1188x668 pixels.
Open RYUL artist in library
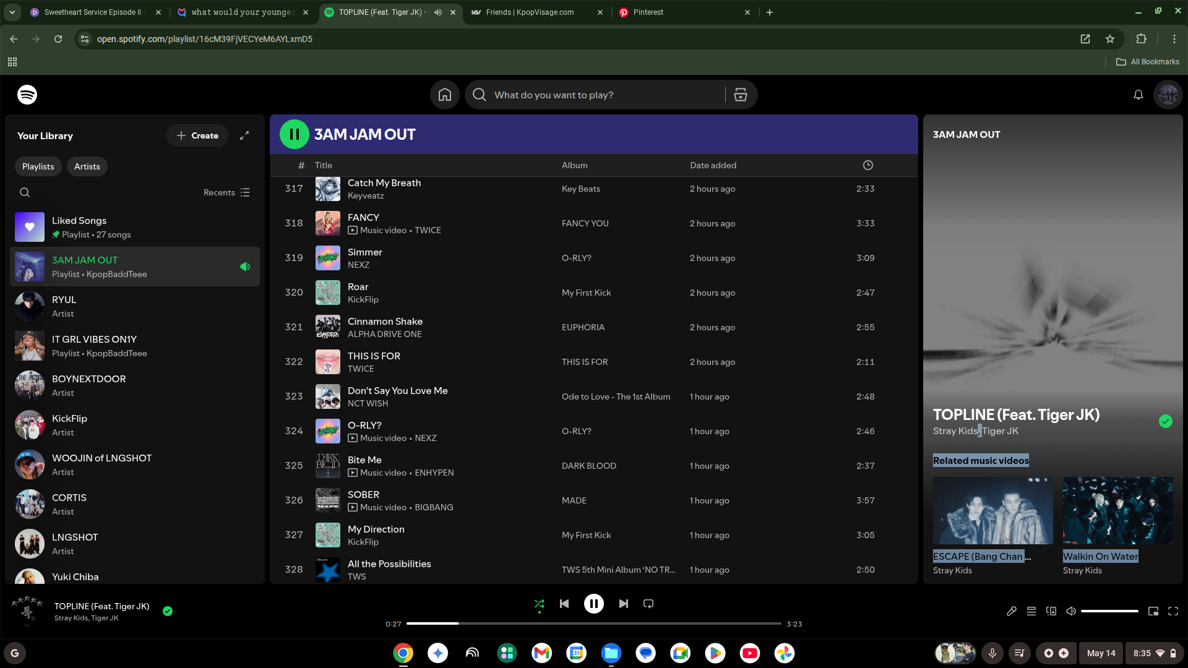pyautogui.click(x=135, y=306)
